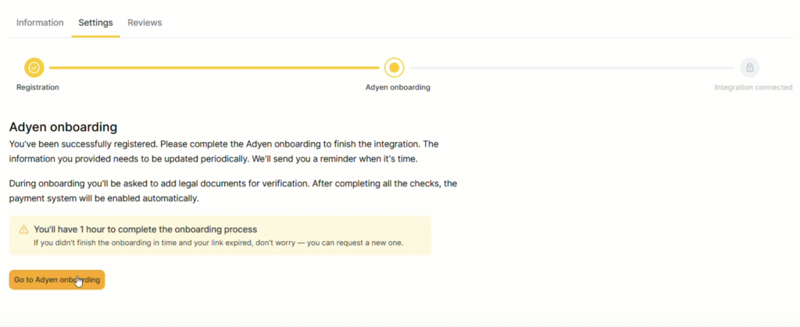The width and height of the screenshot is (800, 327).
Task: Click the gray unfinished progress line
Action: pos(570,68)
